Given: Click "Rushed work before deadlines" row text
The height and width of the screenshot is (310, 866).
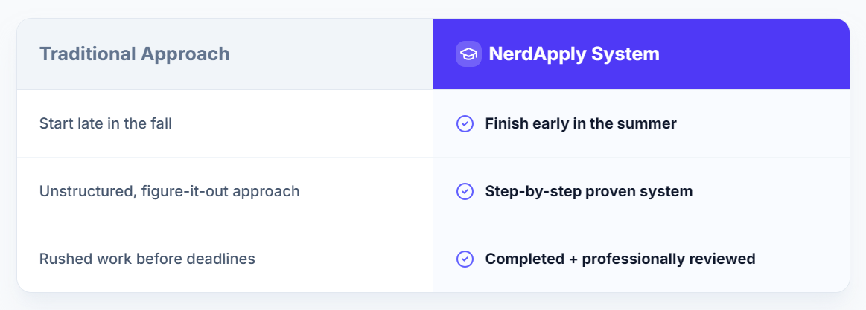Looking at the screenshot, I should [x=147, y=259].
